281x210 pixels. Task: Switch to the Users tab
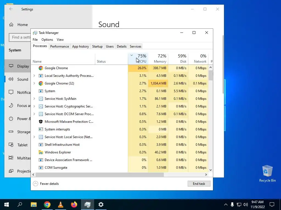pos(110,46)
